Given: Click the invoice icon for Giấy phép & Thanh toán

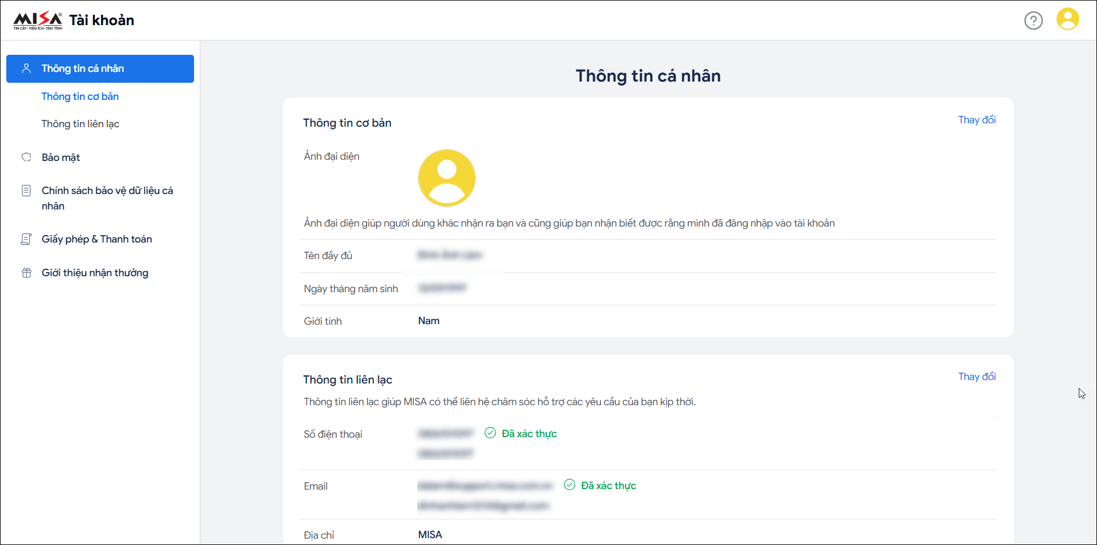Looking at the screenshot, I should tap(26, 239).
